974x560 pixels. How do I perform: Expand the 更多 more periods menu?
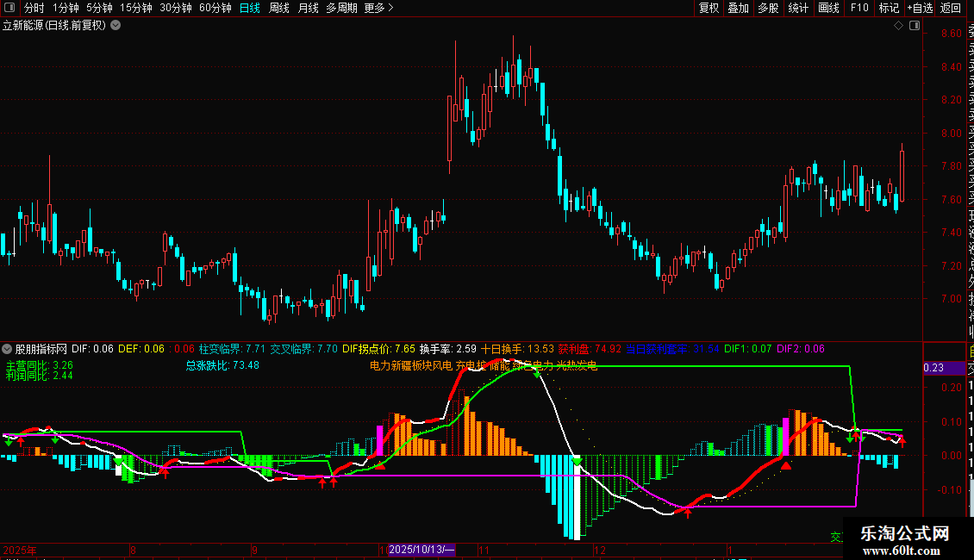pos(379,8)
